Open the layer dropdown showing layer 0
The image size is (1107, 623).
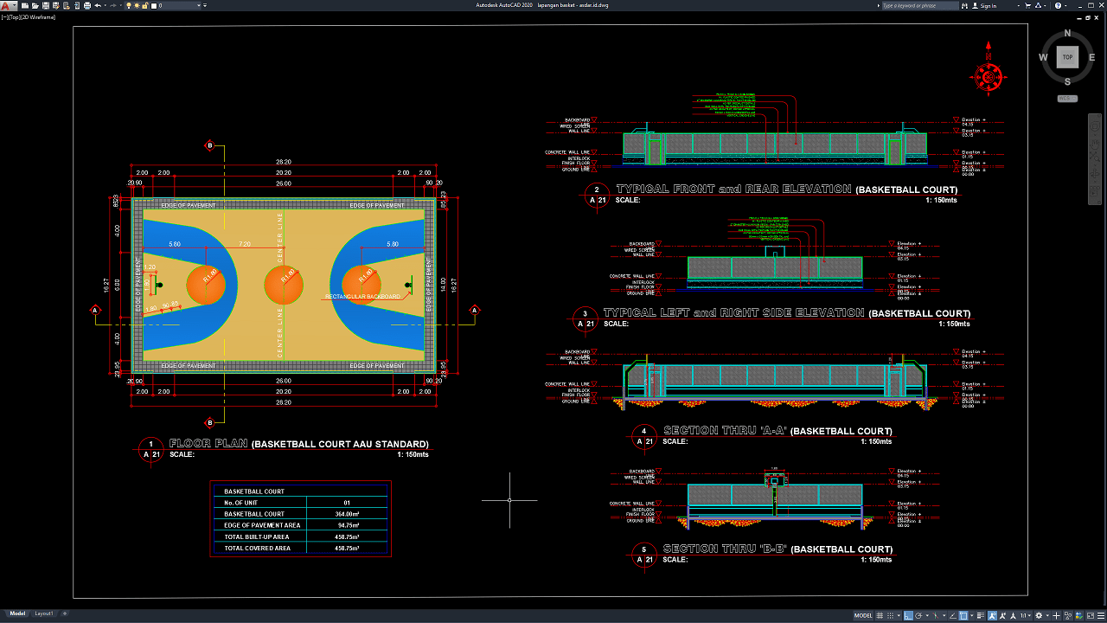point(177,5)
